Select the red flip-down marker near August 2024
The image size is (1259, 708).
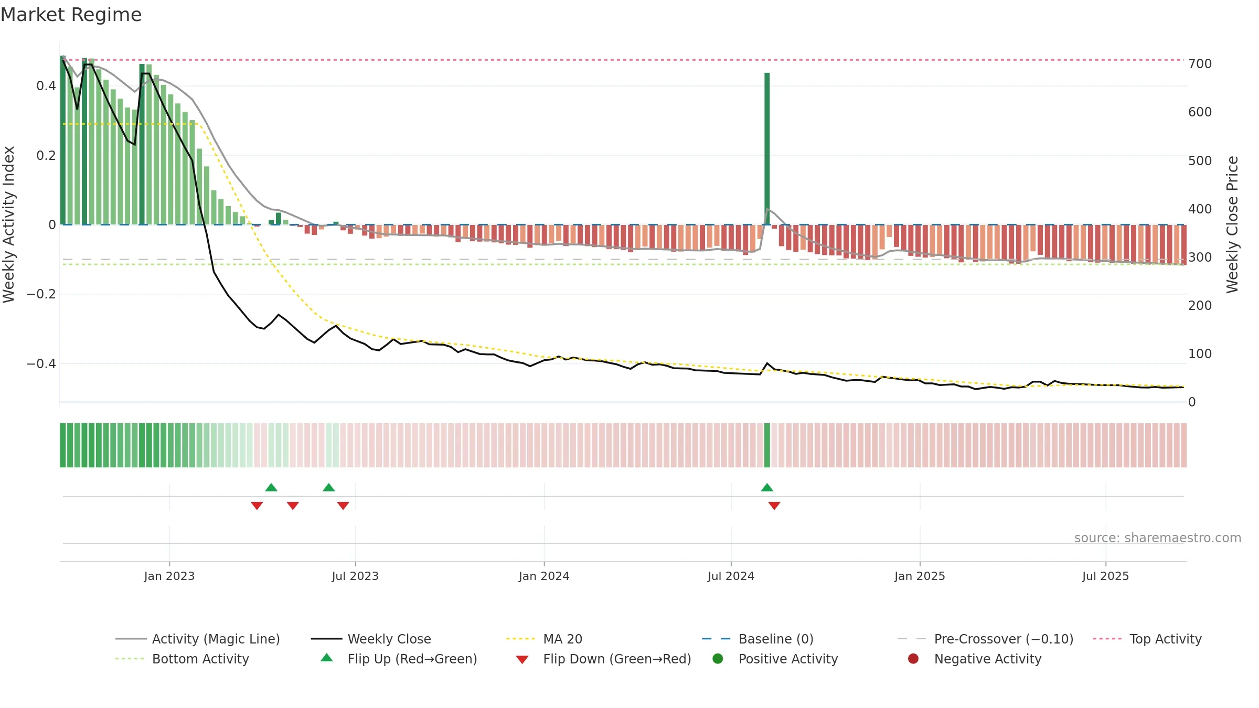click(x=774, y=506)
